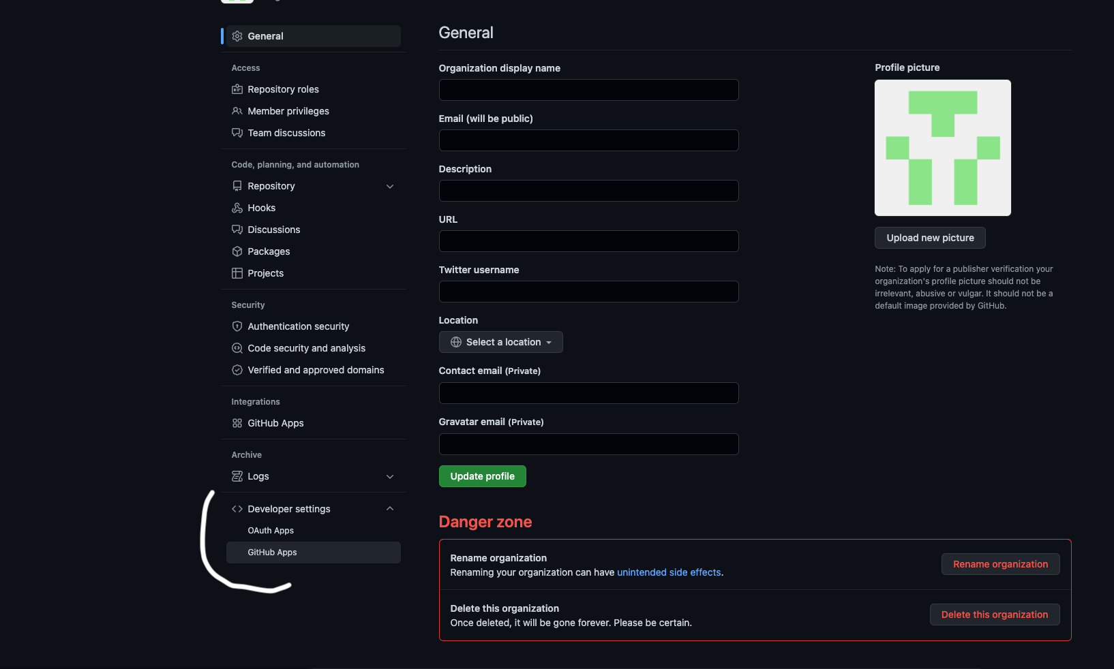Expand the Logs section chevron
Viewport: 1114px width, 669px height.
click(389, 477)
